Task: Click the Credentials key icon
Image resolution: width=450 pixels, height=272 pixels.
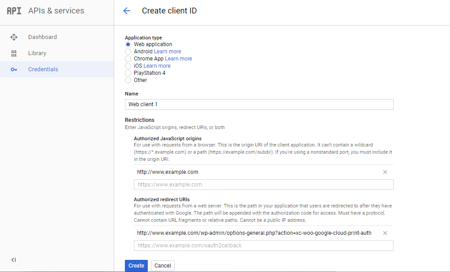Action: 14,69
